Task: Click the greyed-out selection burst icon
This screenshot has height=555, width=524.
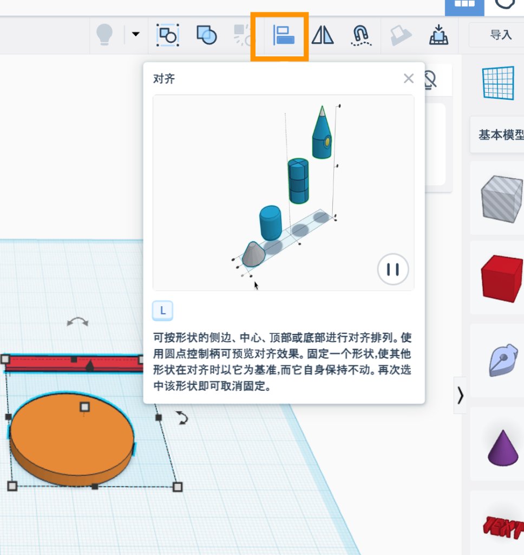Action: coord(243,35)
